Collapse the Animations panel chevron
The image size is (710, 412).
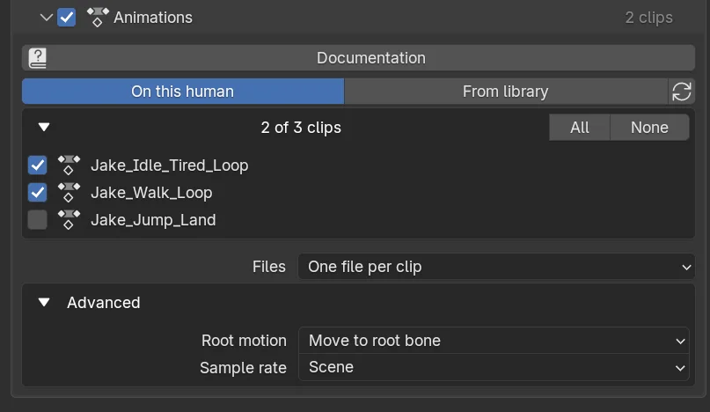pos(46,18)
